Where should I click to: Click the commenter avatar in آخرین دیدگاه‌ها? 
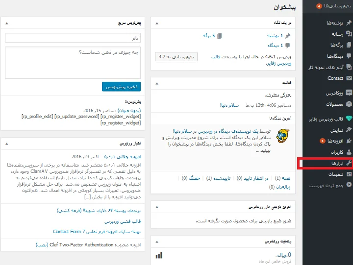pyautogui.click(x=283, y=136)
